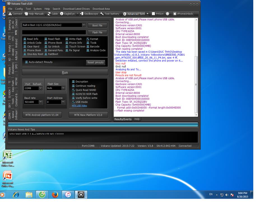Click the blue progress bar
The width and height of the screenshot is (269, 215).
click(x=103, y=125)
